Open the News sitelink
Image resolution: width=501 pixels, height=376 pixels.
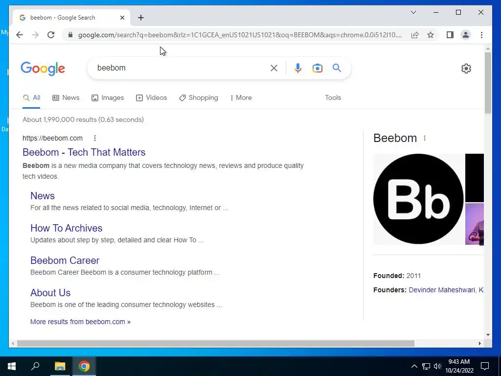coord(43,196)
